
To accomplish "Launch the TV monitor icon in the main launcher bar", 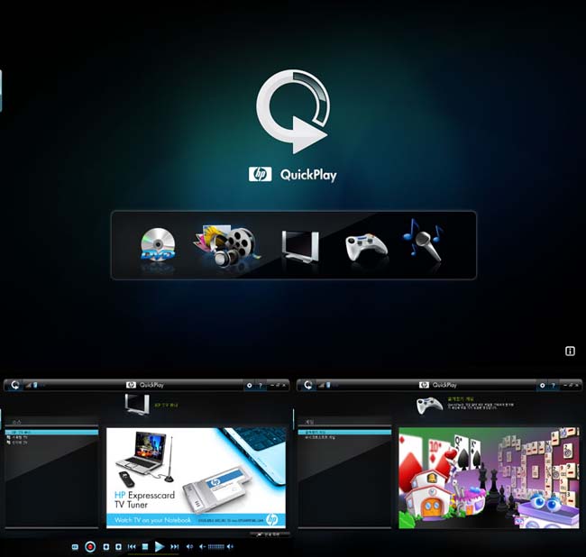I will [x=300, y=247].
